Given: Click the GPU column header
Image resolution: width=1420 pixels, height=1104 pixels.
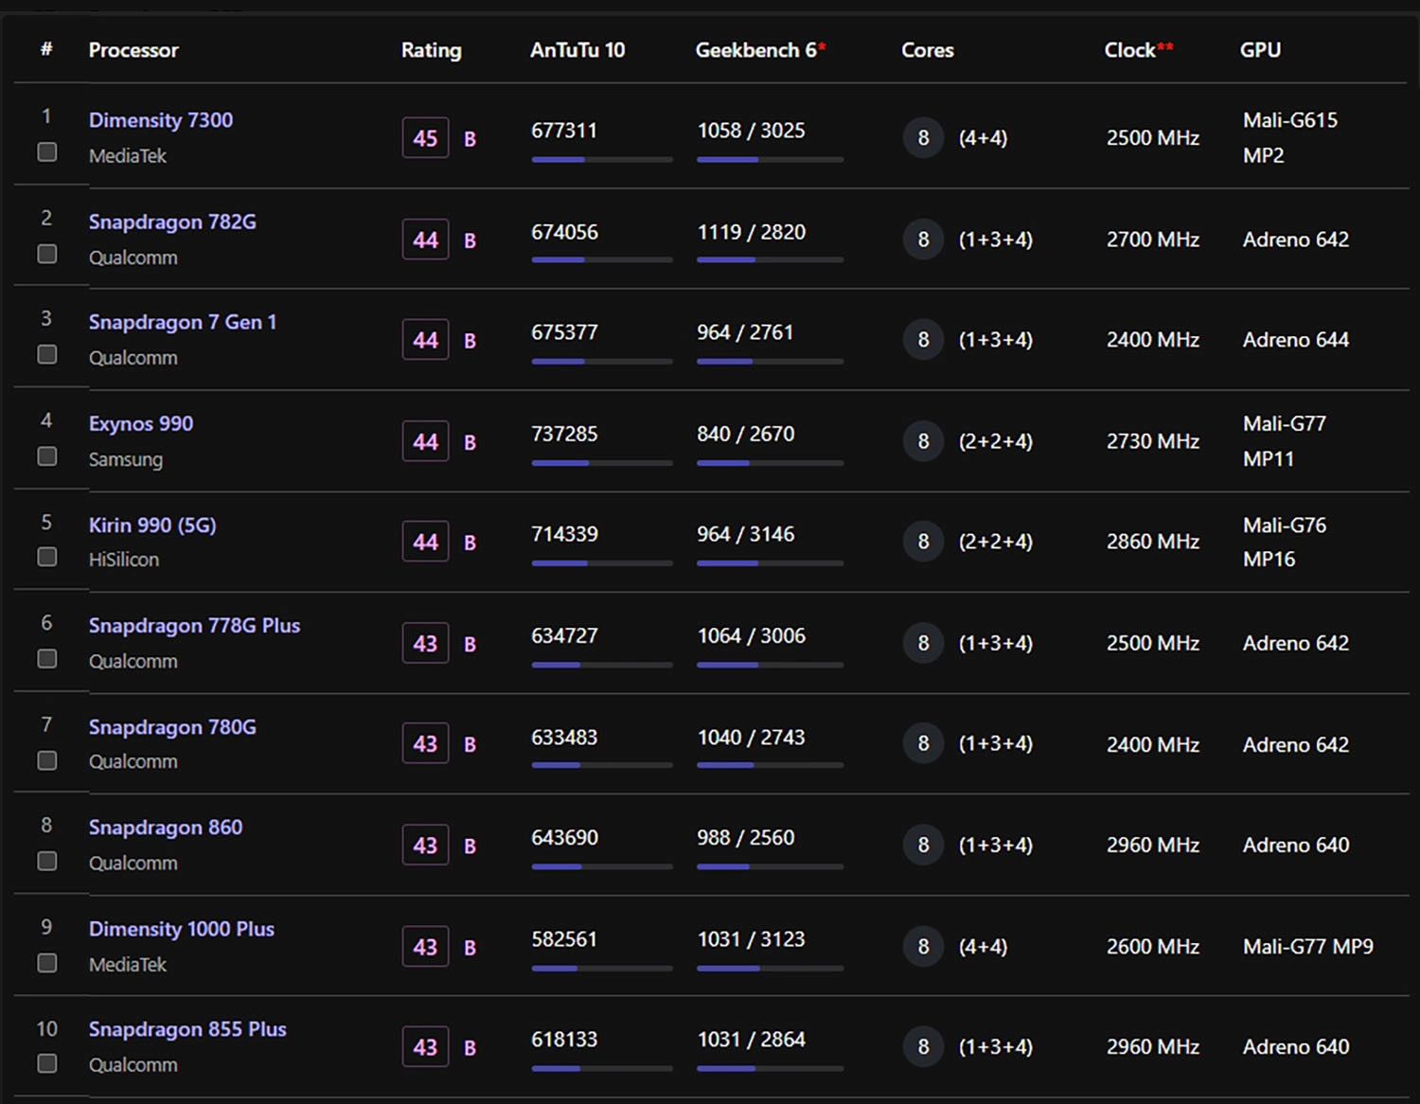Looking at the screenshot, I should tap(1261, 50).
